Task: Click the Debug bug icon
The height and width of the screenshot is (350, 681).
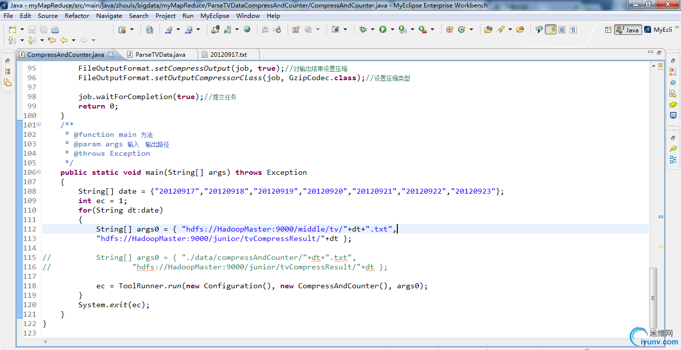Action: click(363, 29)
